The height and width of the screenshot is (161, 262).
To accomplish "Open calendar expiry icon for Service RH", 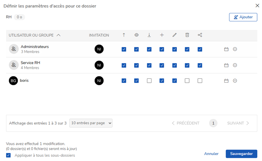I will click(x=226, y=65).
